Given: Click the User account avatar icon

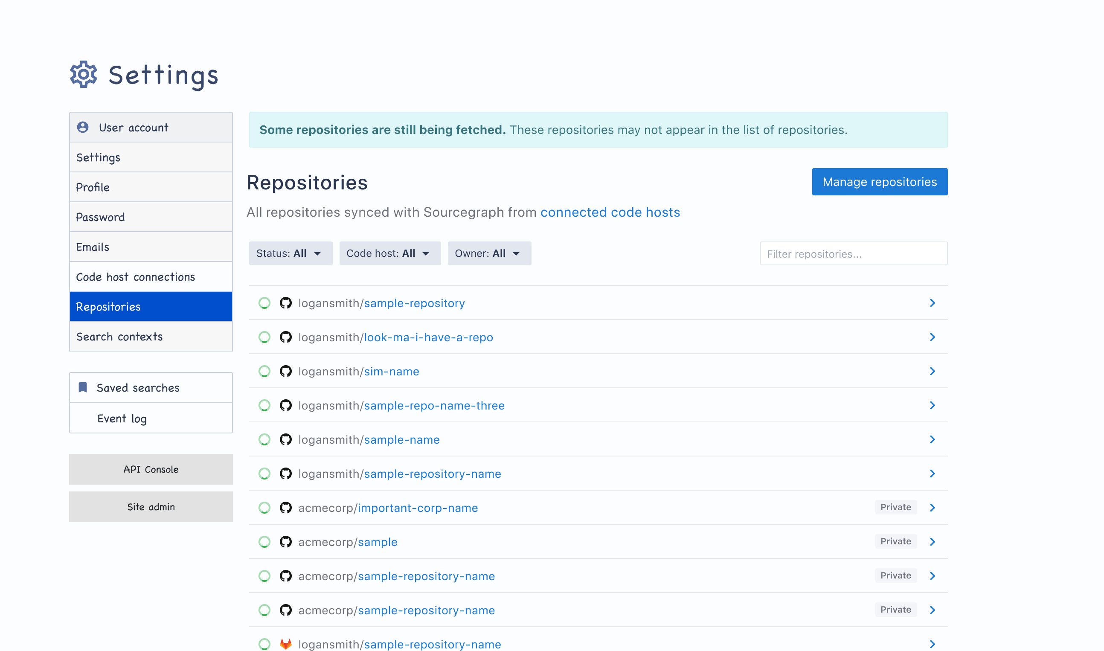Looking at the screenshot, I should tap(83, 127).
